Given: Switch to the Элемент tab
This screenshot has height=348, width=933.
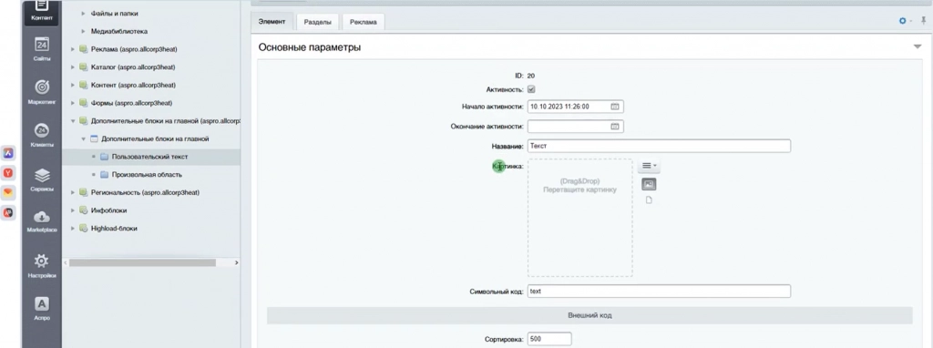Looking at the screenshot, I should click(x=272, y=22).
